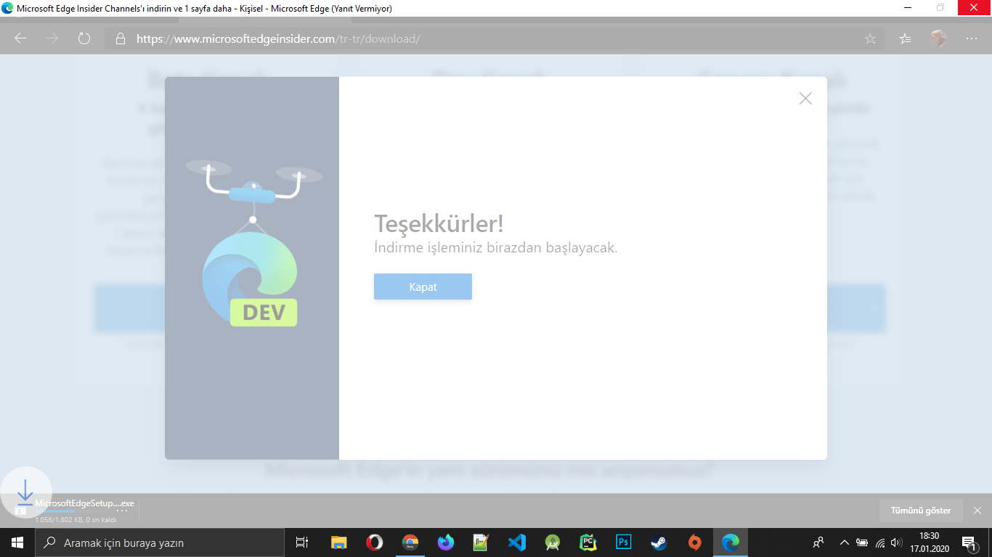Show hidden system tray icons
This screenshot has height=557, width=992.
(x=844, y=542)
